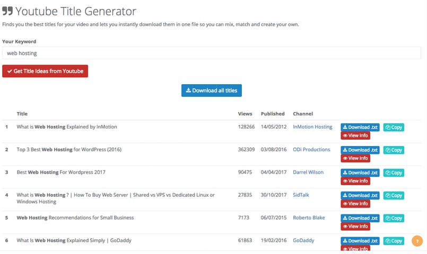Viewport: 427px width, 254px height.
Task: Download .txt for Top 3 Best title
Action: click(360, 150)
